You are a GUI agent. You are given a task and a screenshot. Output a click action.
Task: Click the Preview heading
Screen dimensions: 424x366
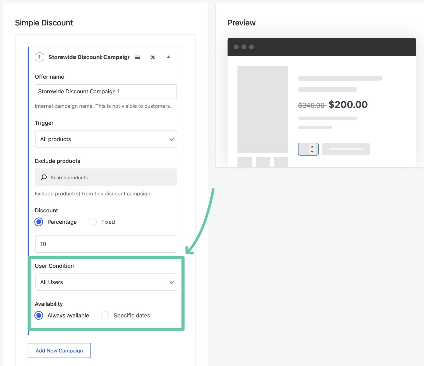click(241, 23)
